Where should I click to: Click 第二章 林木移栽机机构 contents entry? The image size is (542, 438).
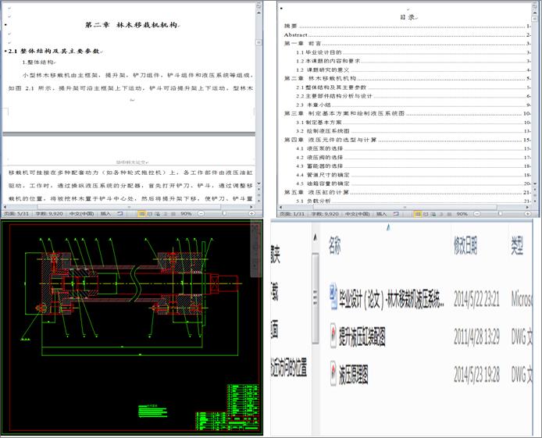pos(407,78)
